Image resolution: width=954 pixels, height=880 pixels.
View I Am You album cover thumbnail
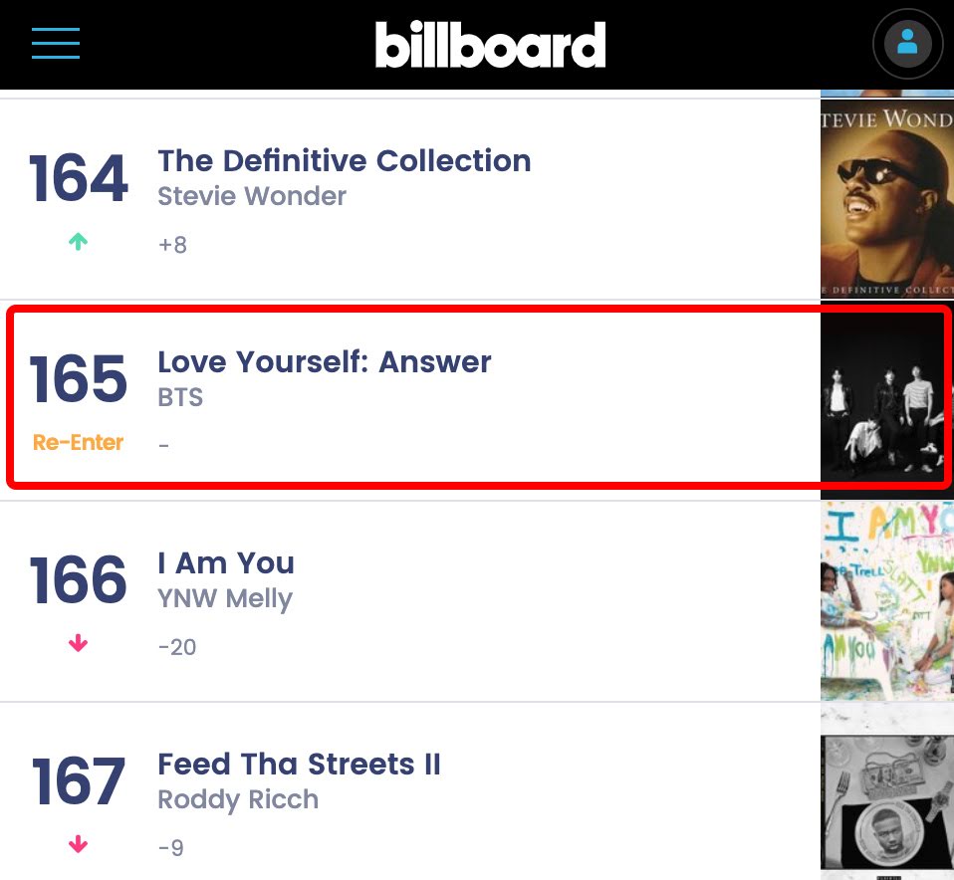(887, 601)
